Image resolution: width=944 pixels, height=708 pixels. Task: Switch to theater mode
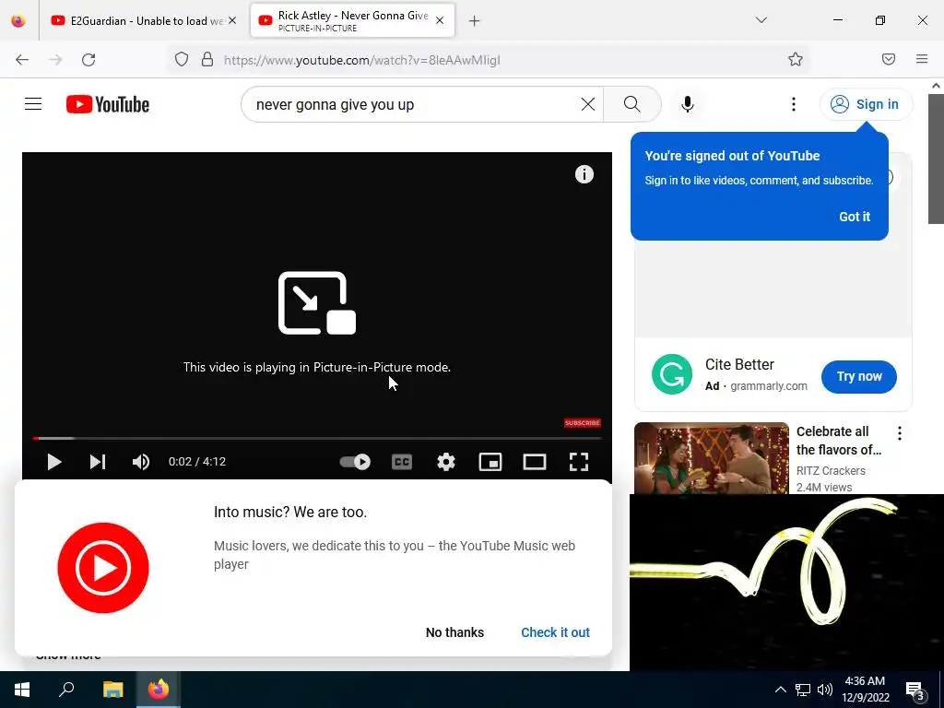pos(534,462)
